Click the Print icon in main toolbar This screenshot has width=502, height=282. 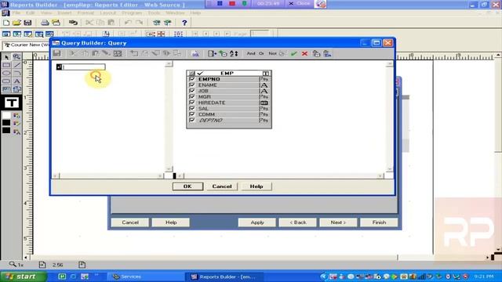pyautogui.click(x=45, y=23)
